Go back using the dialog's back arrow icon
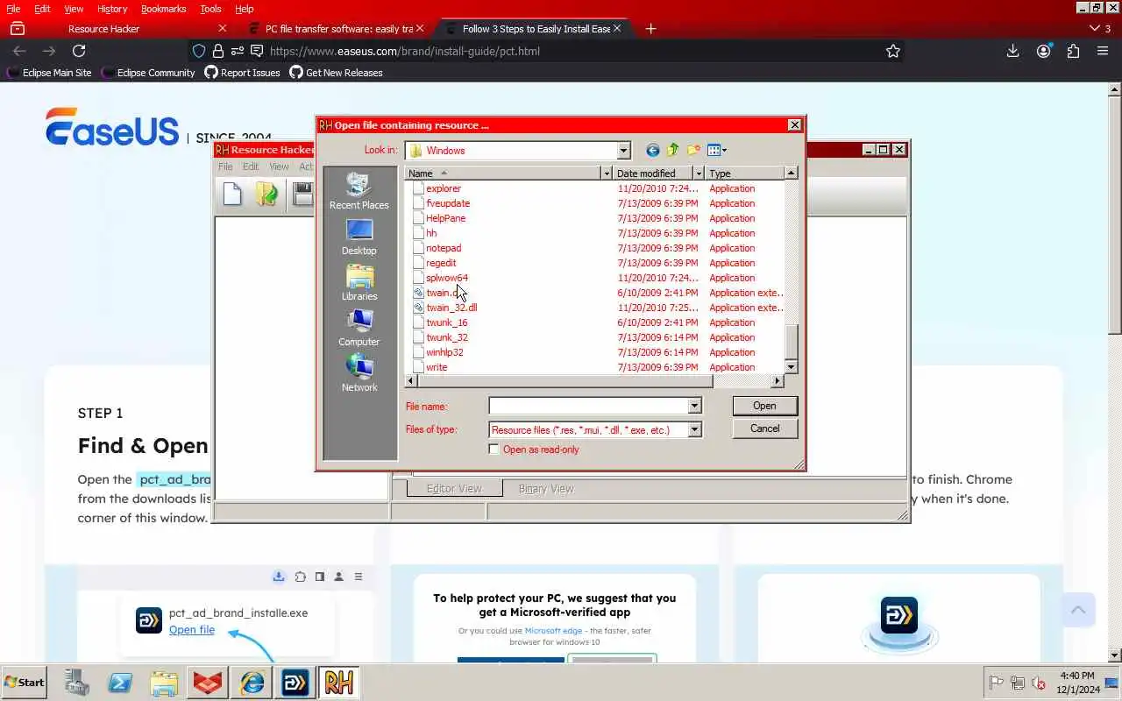Viewport: 1122px width, 701px height. tap(652, 150)
